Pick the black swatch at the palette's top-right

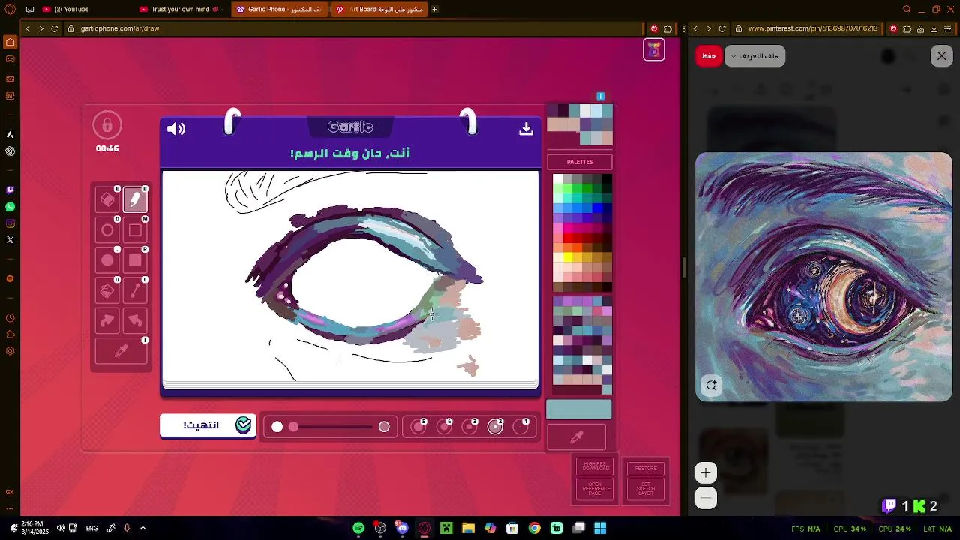[607, 179]
